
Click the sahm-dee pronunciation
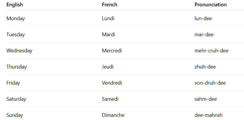tap(206, 99)
